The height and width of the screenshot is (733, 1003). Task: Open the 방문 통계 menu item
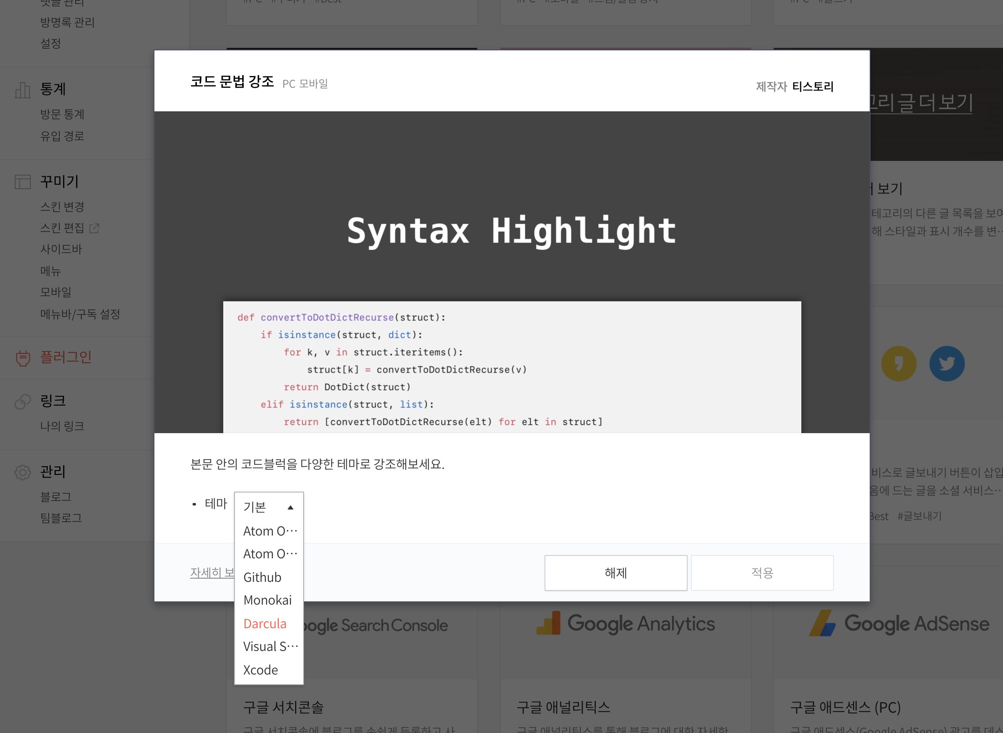coord(62,115)
